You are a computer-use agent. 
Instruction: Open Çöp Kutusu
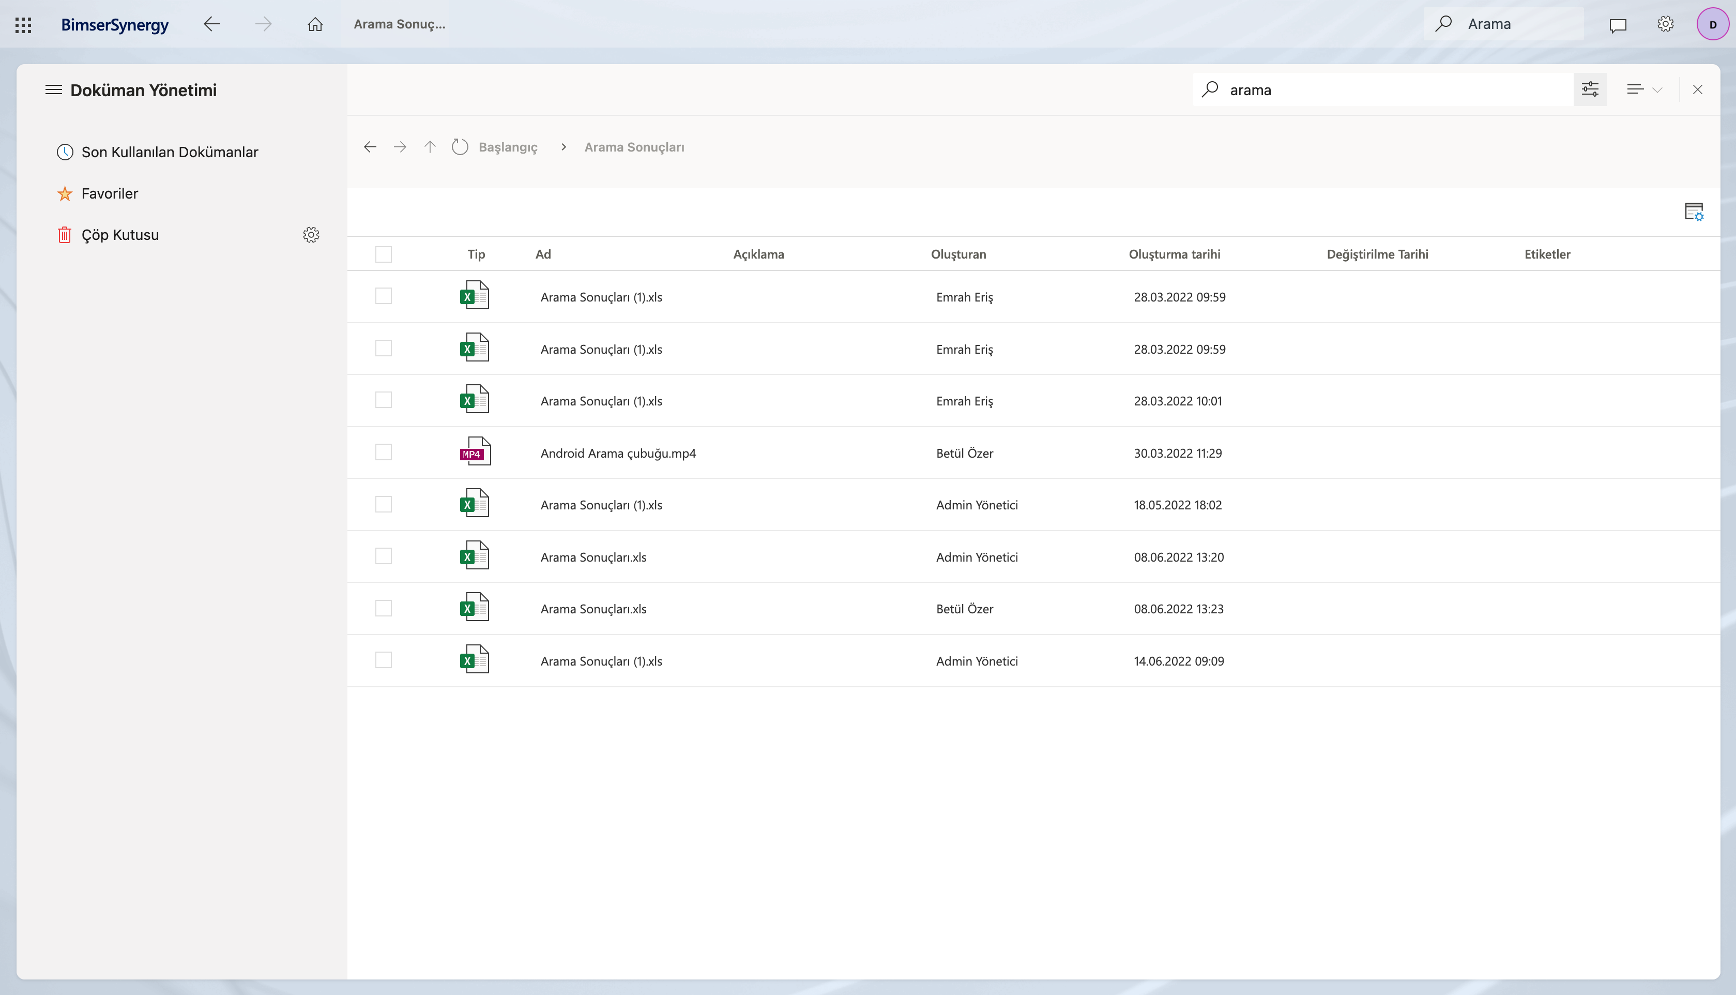click(x=119, y=235)
